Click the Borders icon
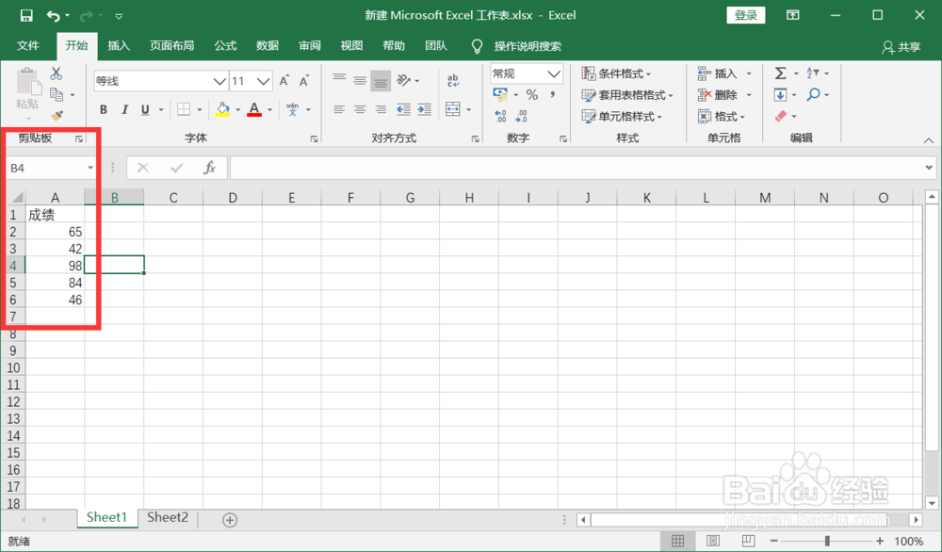This screenshot has width=942, height=552. point(184,109)
